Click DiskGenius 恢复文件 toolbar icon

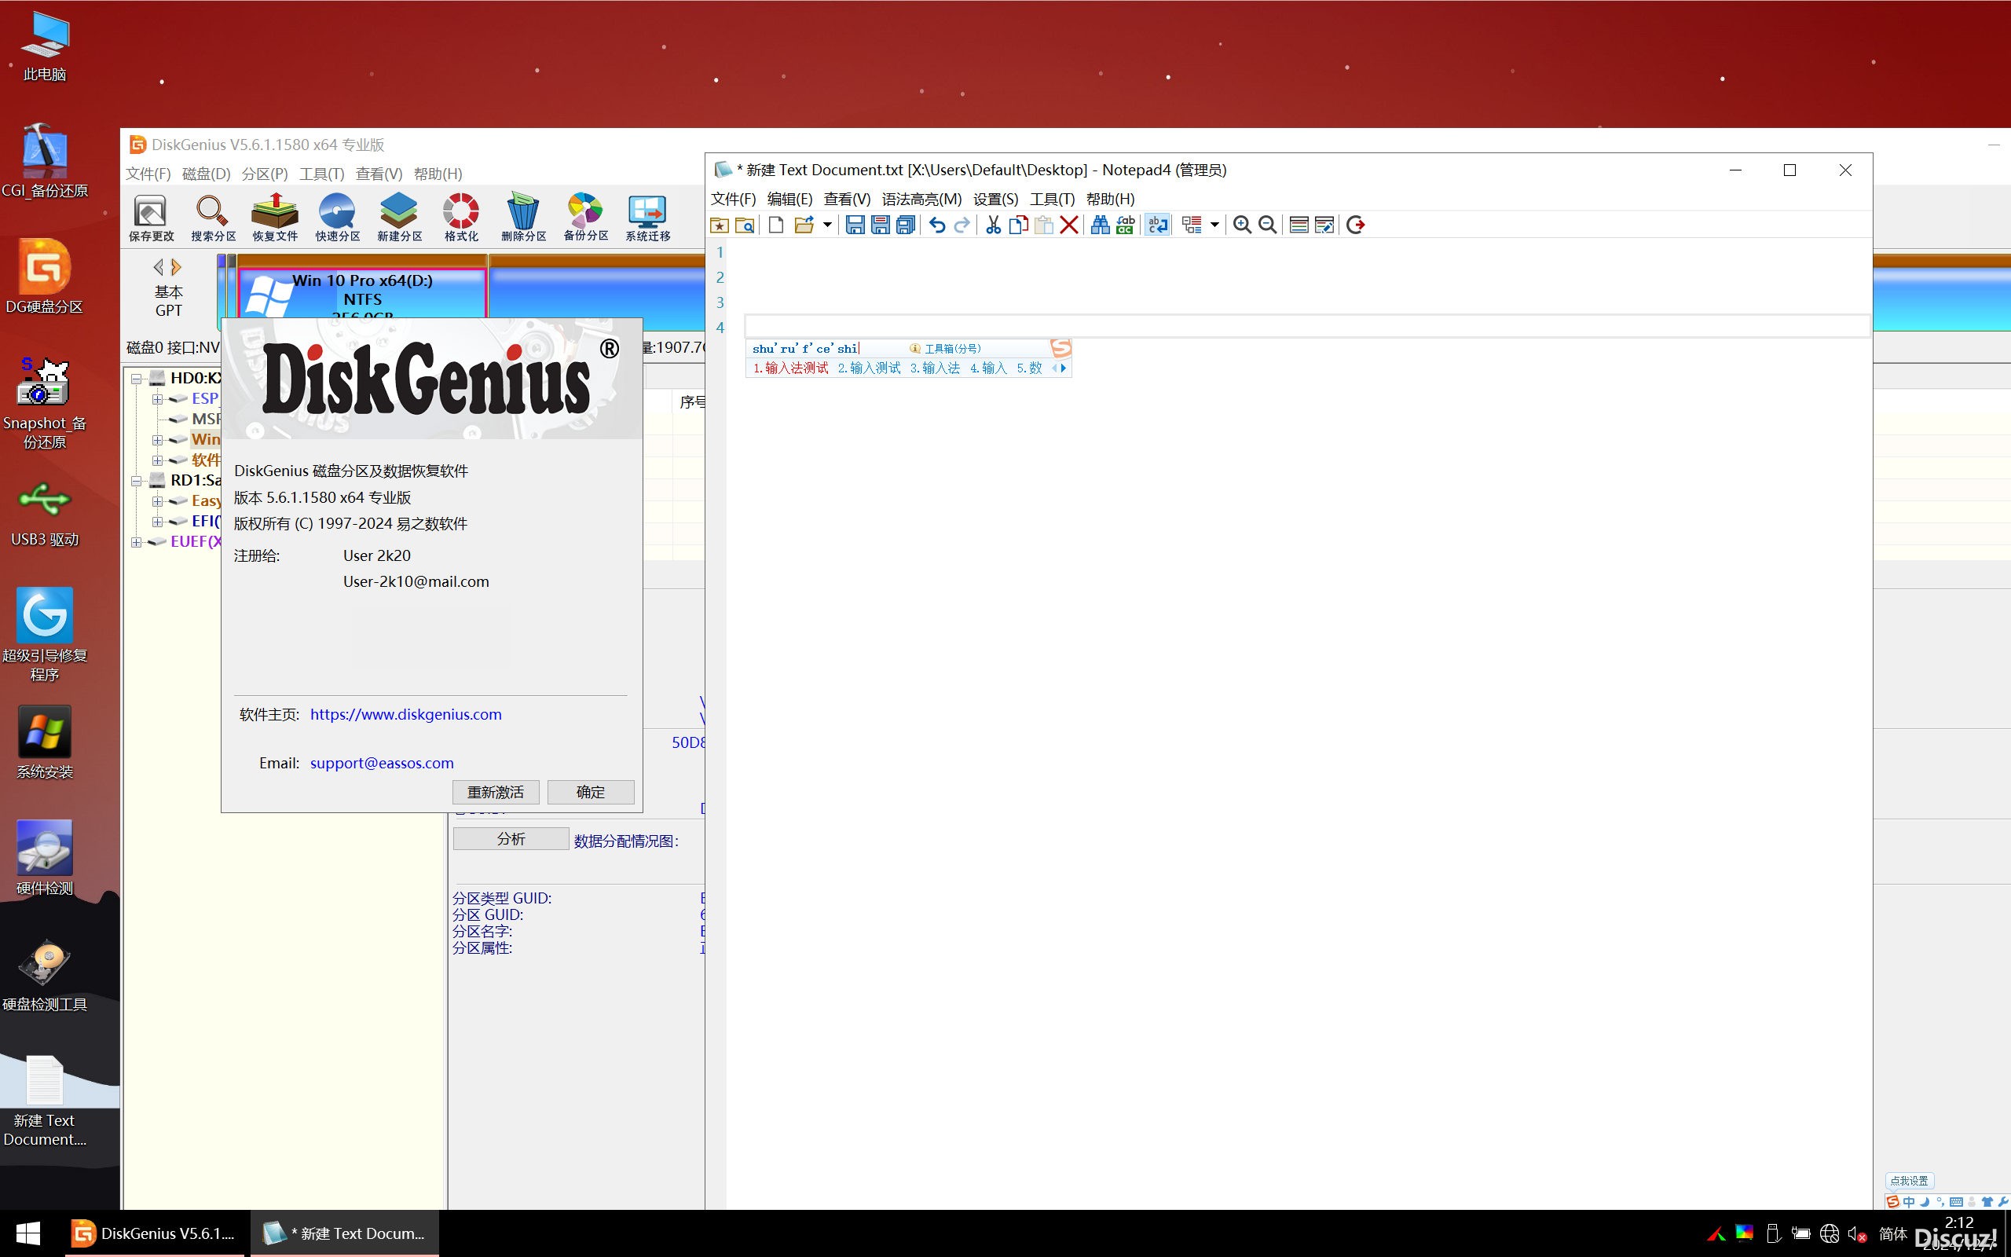coord(275,218)
